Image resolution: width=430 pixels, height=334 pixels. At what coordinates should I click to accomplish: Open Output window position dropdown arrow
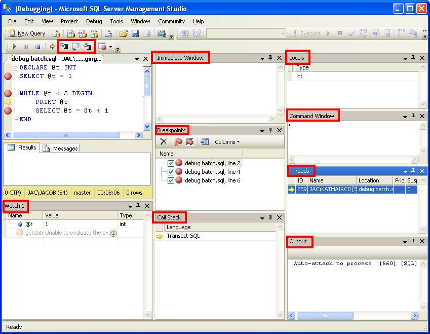405,242
